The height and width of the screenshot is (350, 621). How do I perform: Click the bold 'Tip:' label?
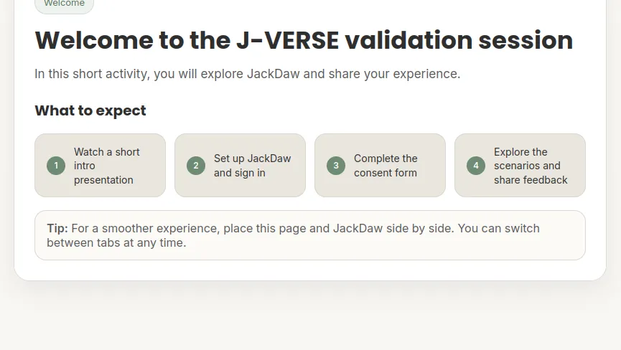tap(57, 228)
